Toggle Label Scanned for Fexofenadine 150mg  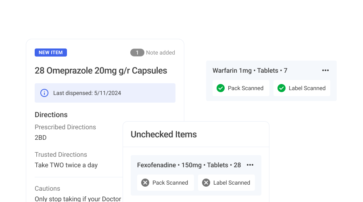[x=226, y=183]
